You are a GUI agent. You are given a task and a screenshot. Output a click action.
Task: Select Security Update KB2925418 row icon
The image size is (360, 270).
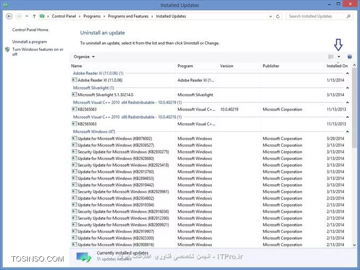click(x=74, y=165)
